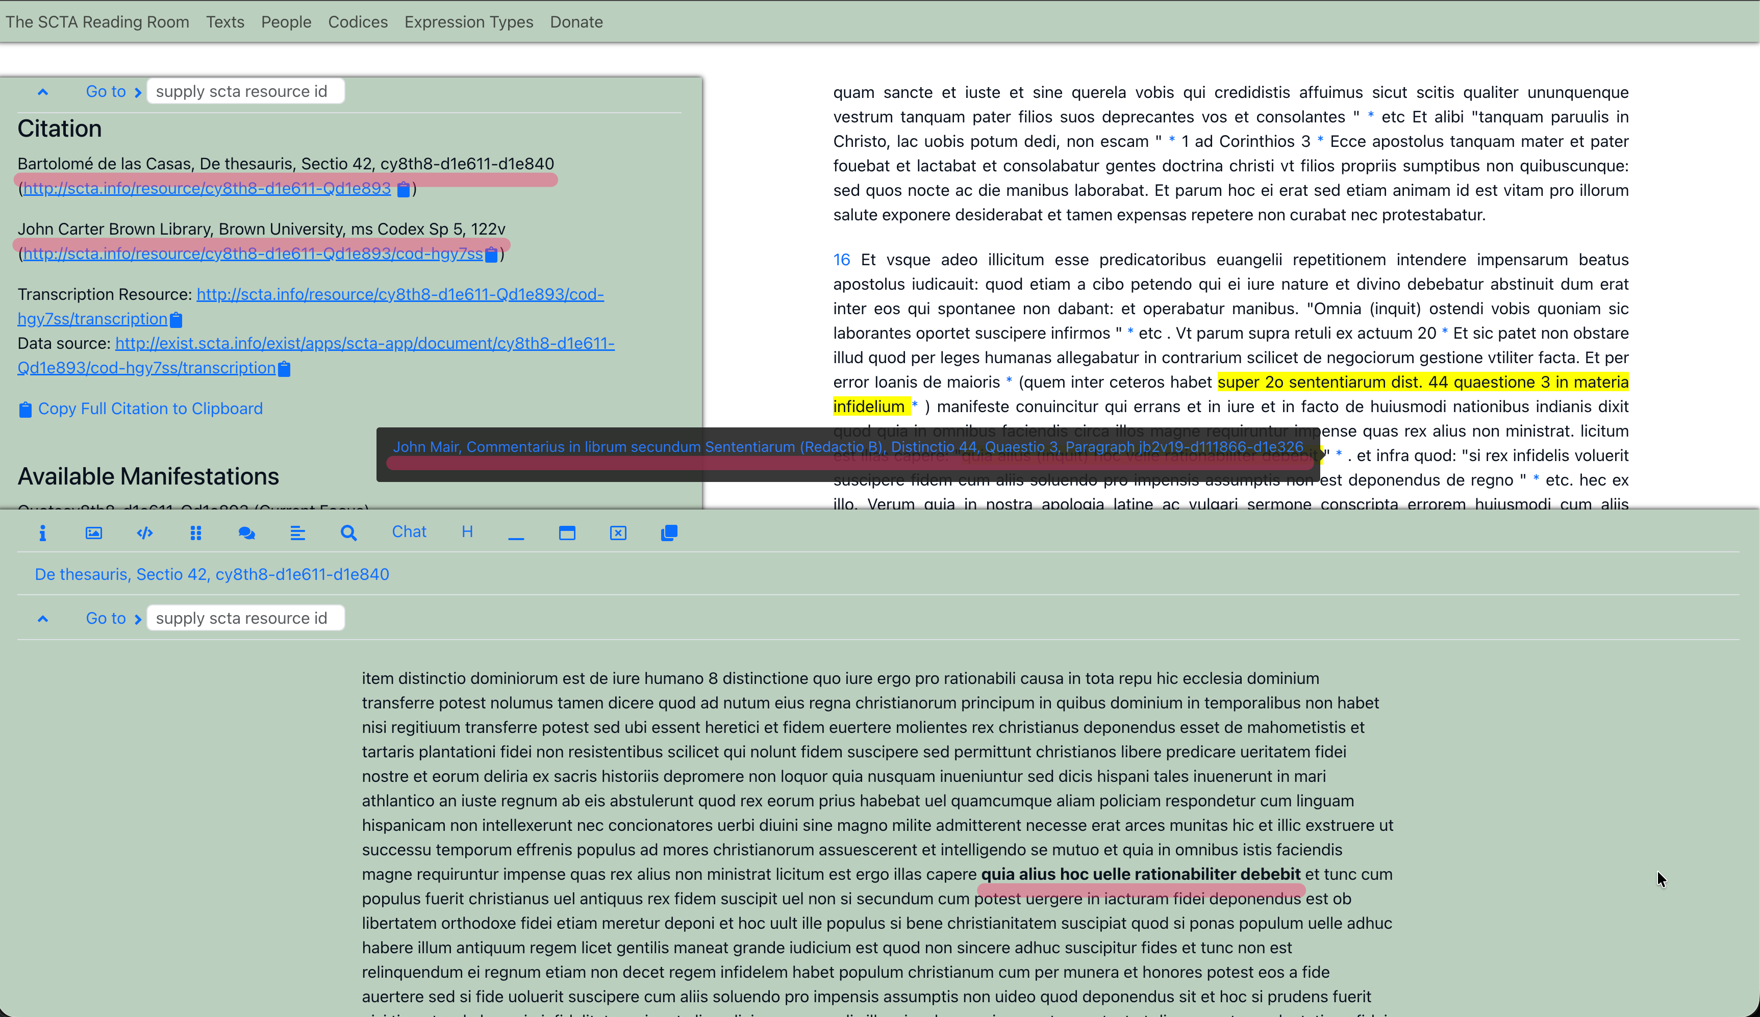Click Go to in the citation panel

click(x=106, y=91)
